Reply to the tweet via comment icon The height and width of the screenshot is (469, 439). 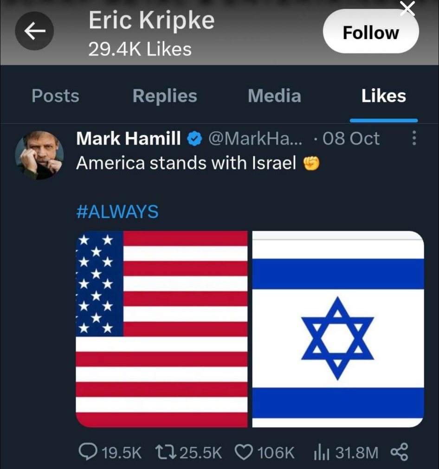[x=88, y=452]
